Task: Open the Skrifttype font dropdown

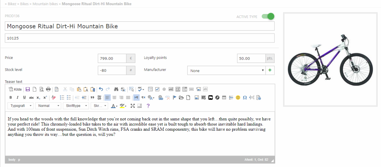Action: [x=76, y=106]
